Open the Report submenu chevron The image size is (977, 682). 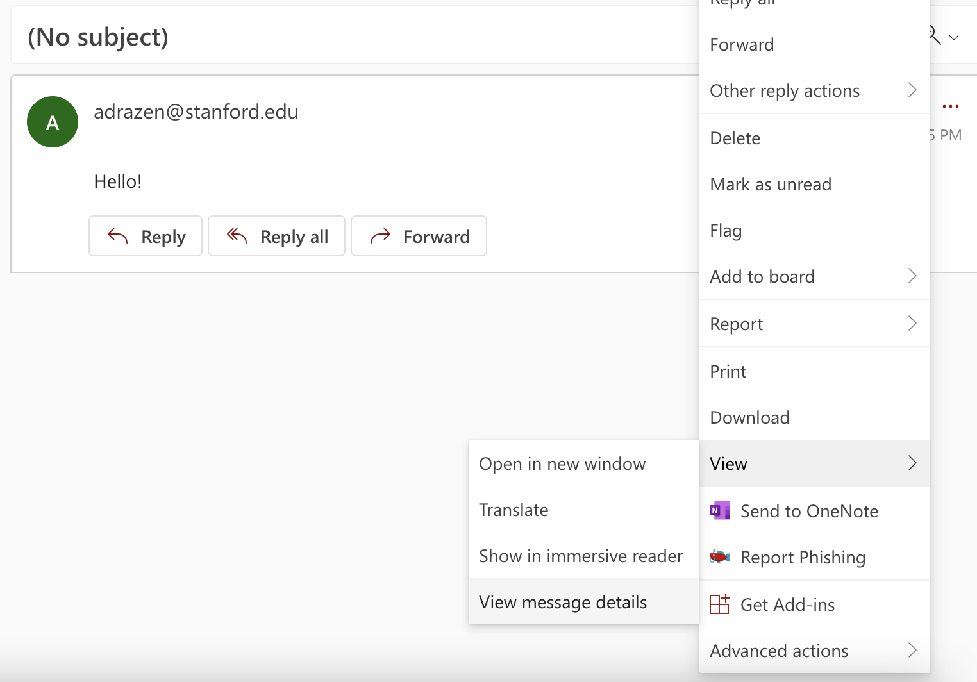[912, 324]
